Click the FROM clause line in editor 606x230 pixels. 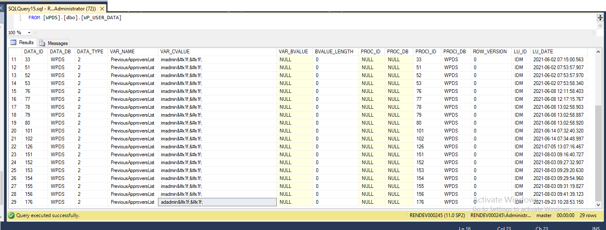coord(75,17)
